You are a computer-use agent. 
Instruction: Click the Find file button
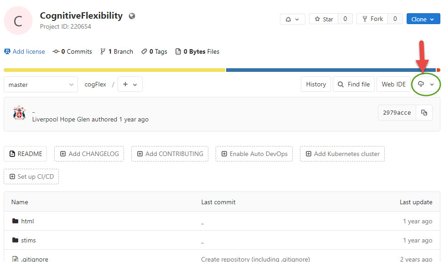point(354,84)
